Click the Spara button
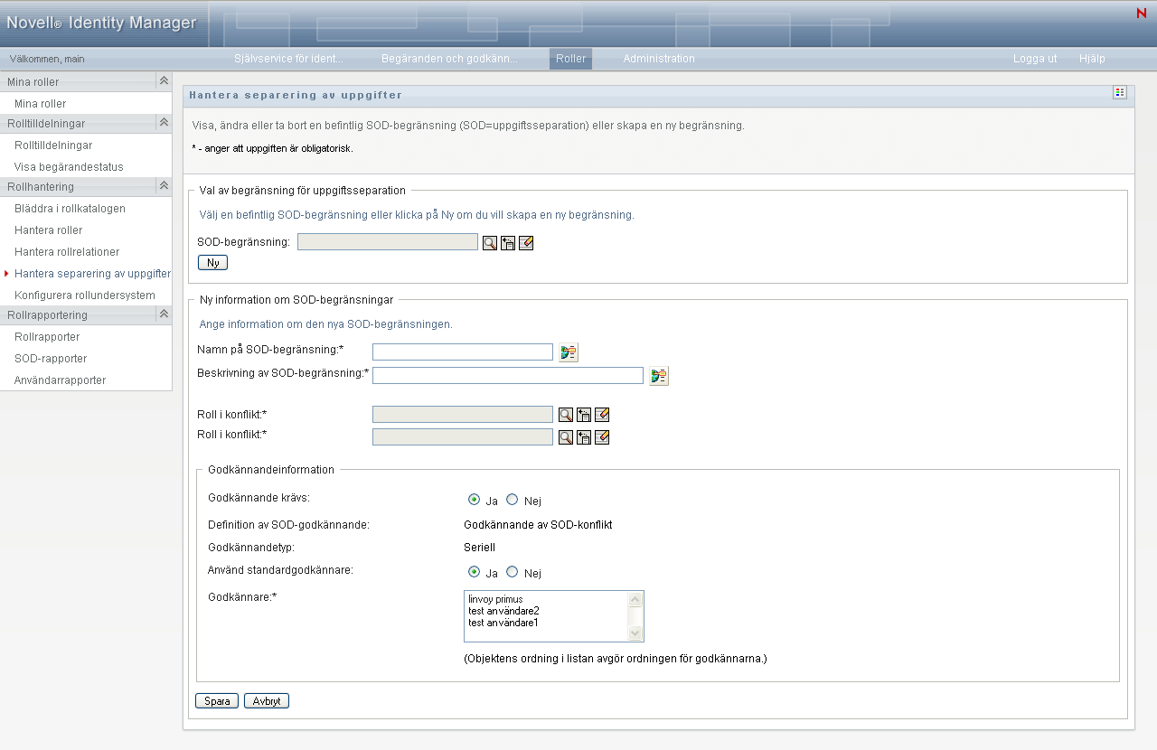This screenshot has width=1157, height=750. click(x=217, y=701)
